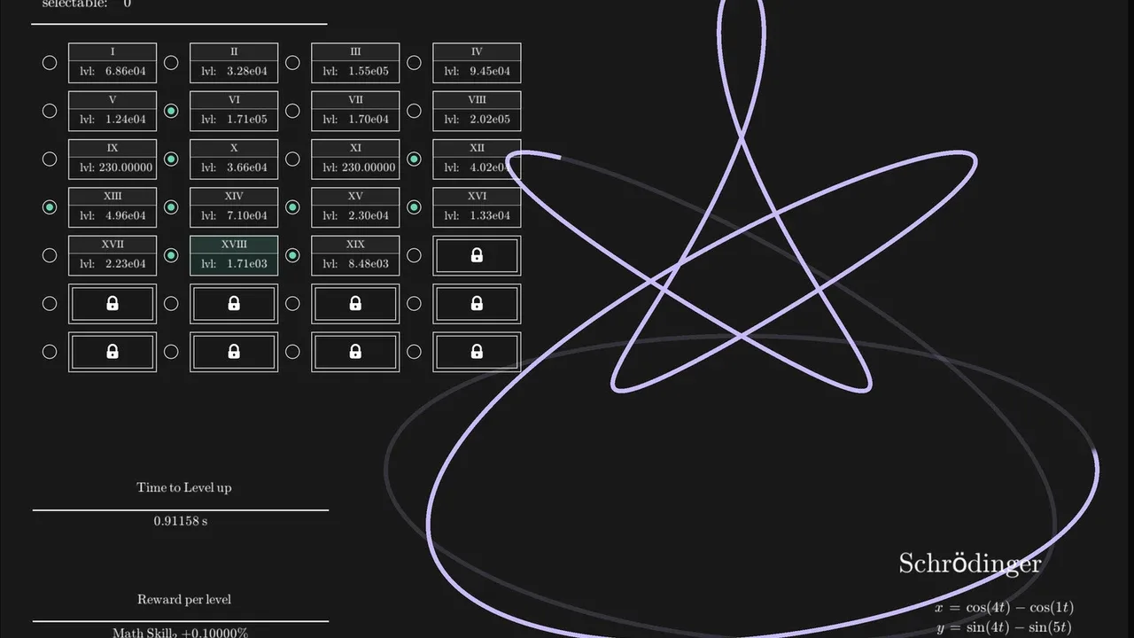Deselect the radio button for card XV
Screen dimensions: 1134x638
[292, 207]
